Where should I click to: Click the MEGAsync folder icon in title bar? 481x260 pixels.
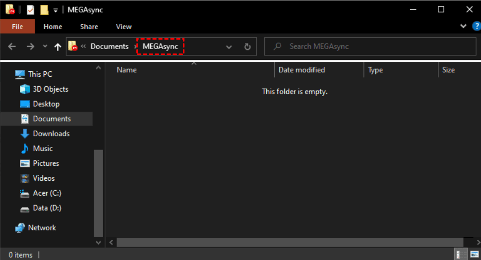coord(10,9)
